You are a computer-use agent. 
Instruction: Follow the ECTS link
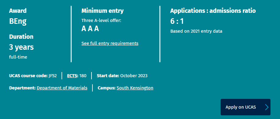point(72,76)
